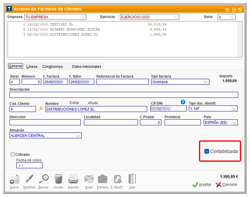
Task: Enable the Cobrado checkbox
Action: click(x=13, y=154)
